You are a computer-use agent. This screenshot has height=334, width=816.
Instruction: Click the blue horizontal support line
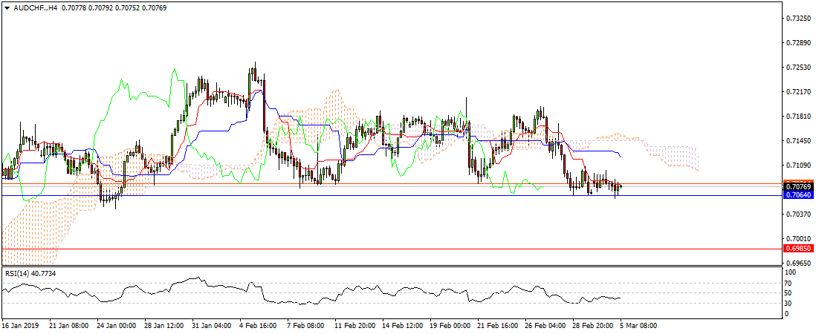390,195
